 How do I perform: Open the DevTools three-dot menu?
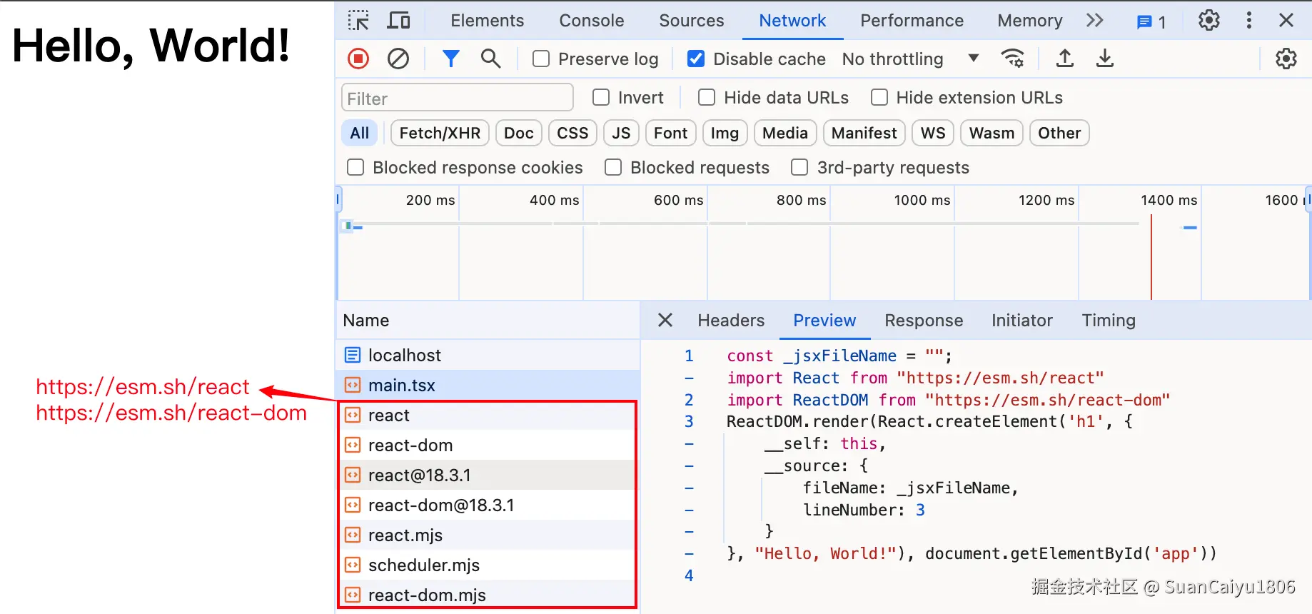click(1248, 21)
